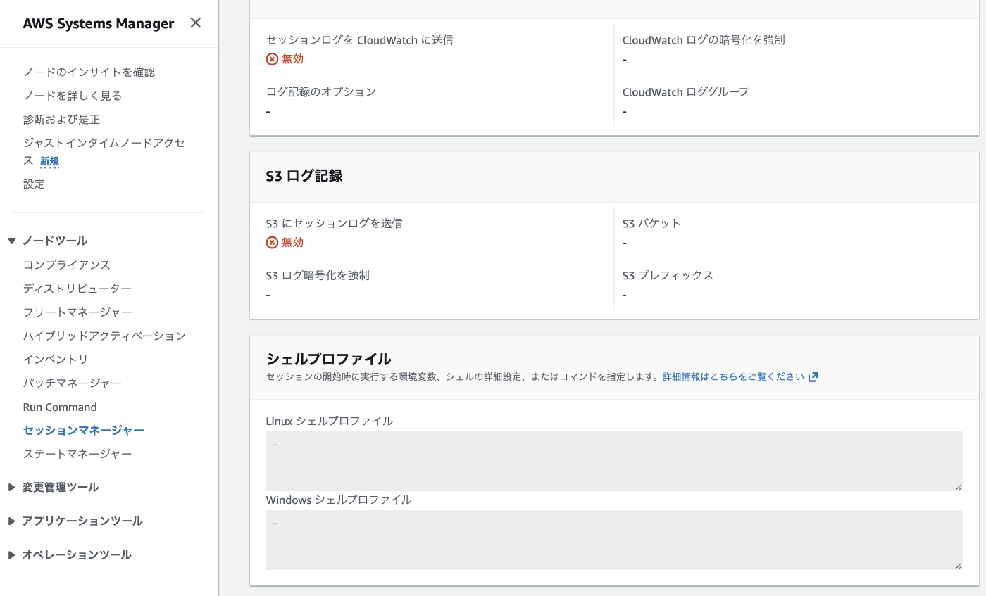Image resolution: width=986 pixels, height=596 pixels.
Task: Click the Linux シェルプロファイル text area
Action: point(613,461)
